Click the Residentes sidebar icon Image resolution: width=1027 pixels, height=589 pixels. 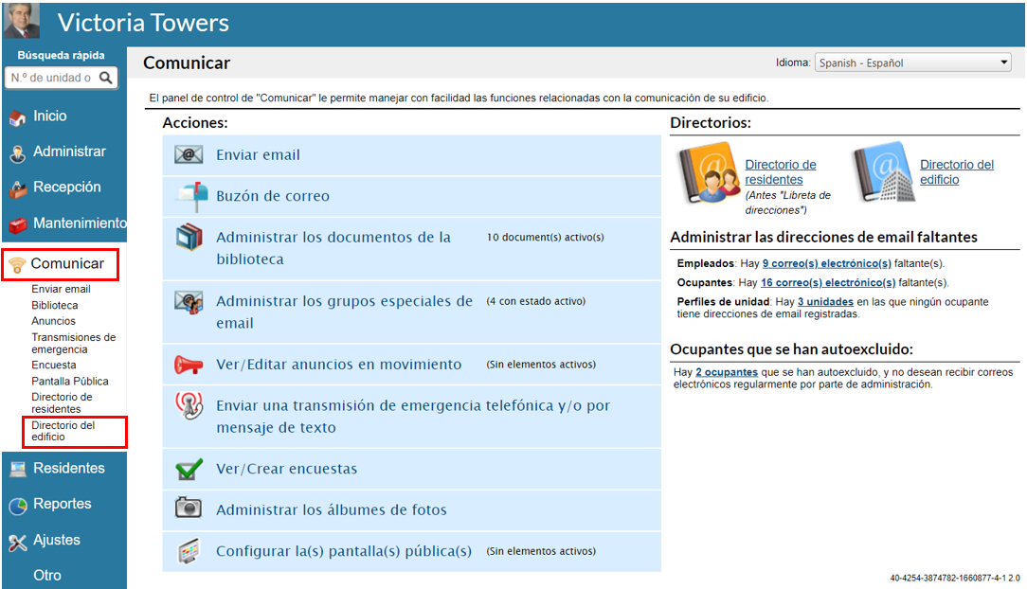pyautogui.click(x=18, y=469)
